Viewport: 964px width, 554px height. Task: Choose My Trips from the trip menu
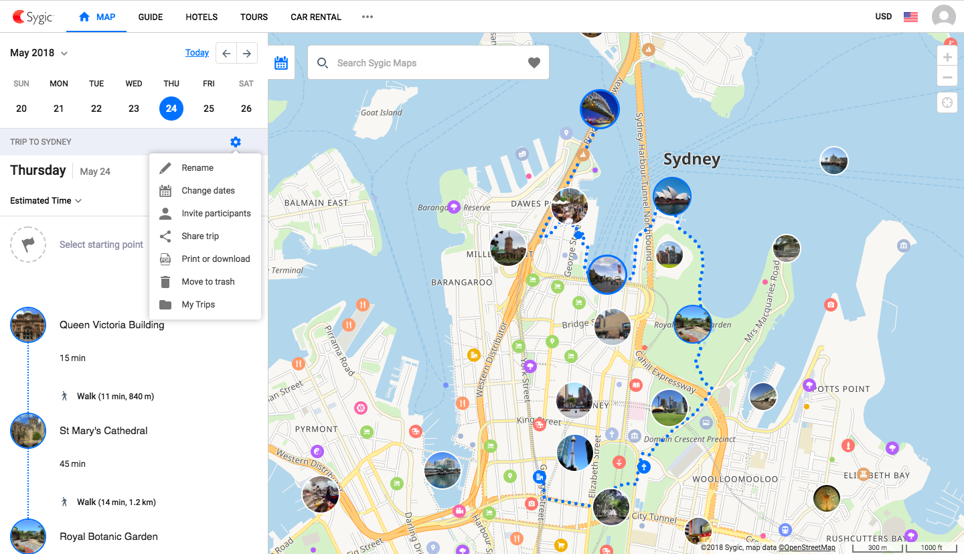205,305
